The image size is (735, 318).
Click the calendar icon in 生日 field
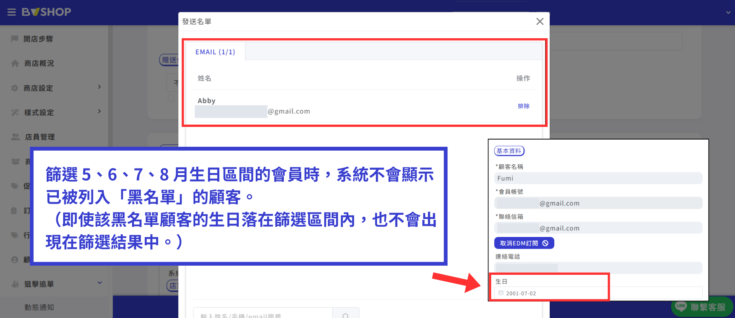pyautogui.click(x=501, y=293)
